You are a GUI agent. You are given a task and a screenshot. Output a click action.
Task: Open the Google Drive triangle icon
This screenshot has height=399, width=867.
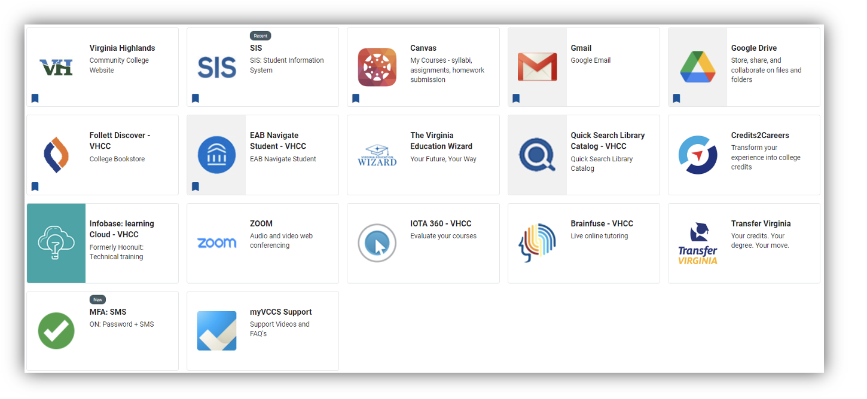click(x=698, y=67)
